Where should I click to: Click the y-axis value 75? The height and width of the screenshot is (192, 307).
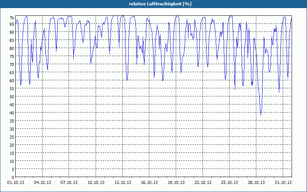[x=12, y=56]
